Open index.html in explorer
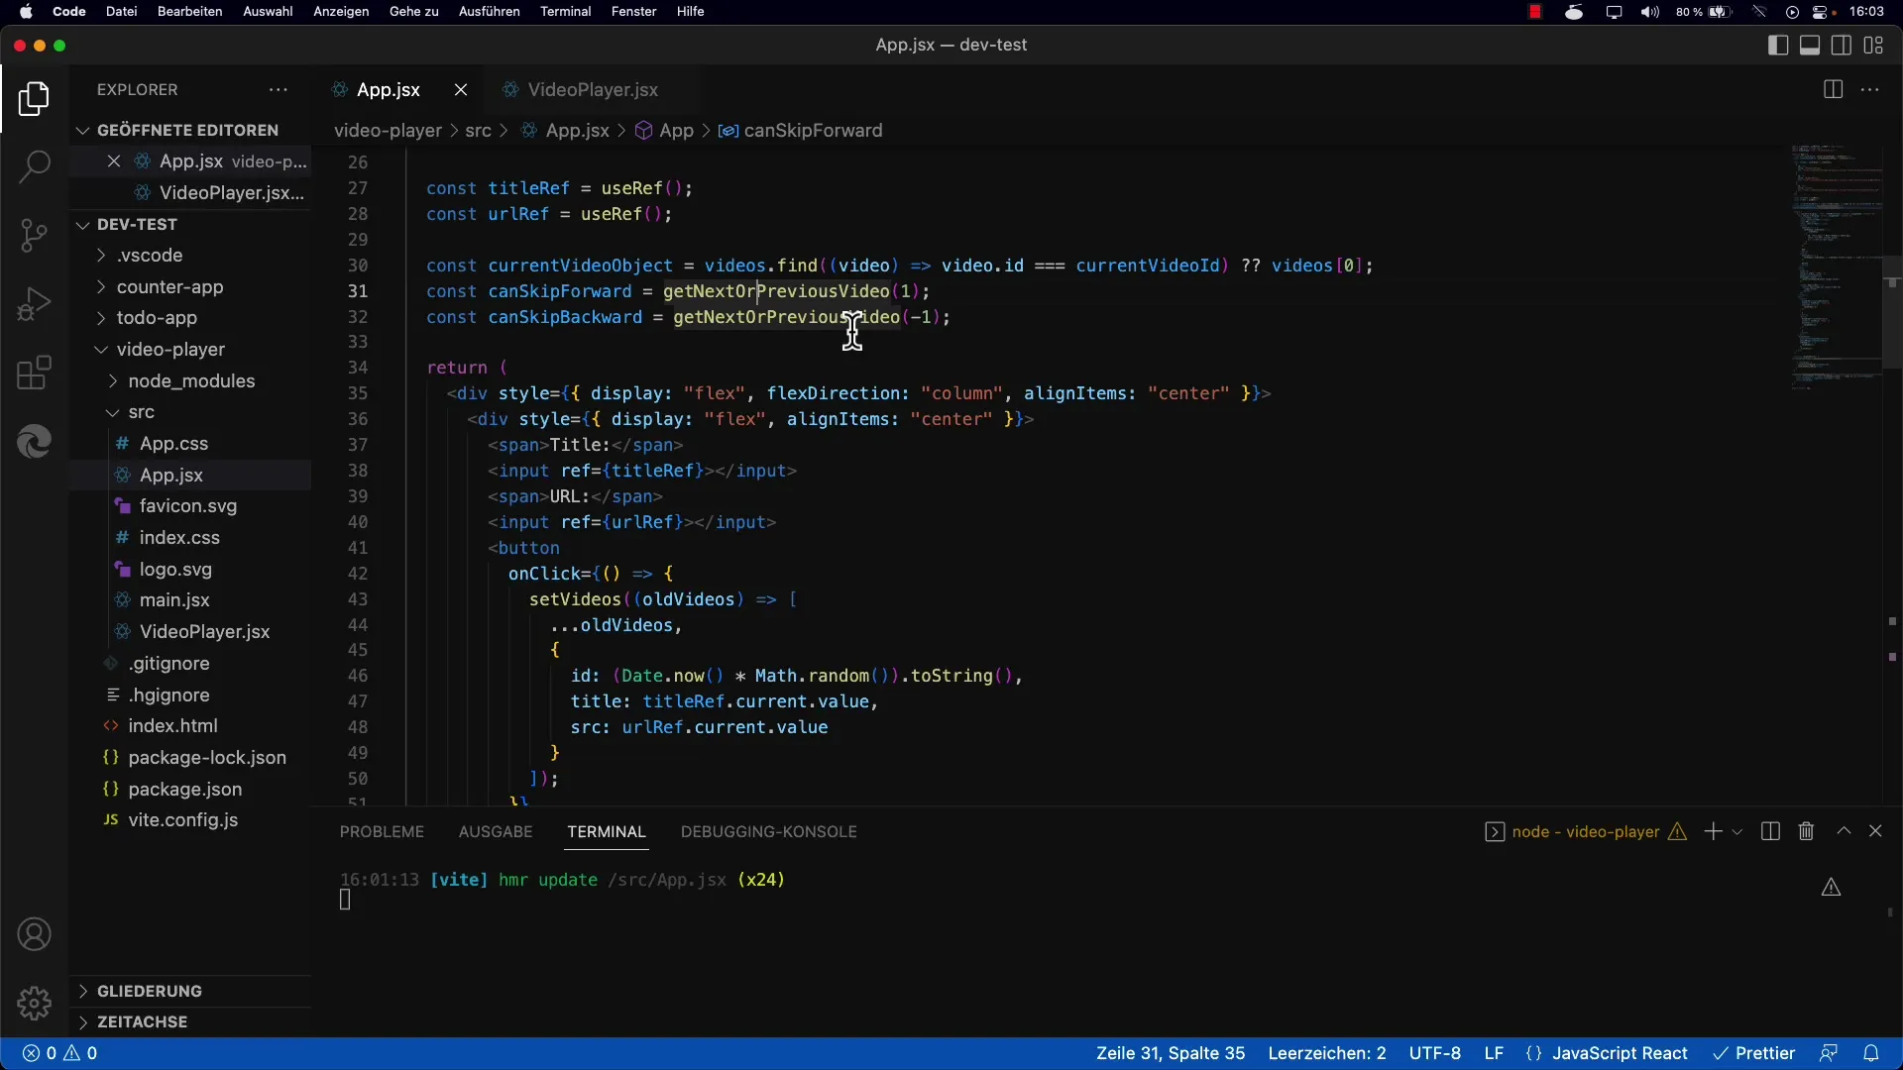Image resolution: width=1903 pixels, height=1070 pixels. [x=172, y=725]
